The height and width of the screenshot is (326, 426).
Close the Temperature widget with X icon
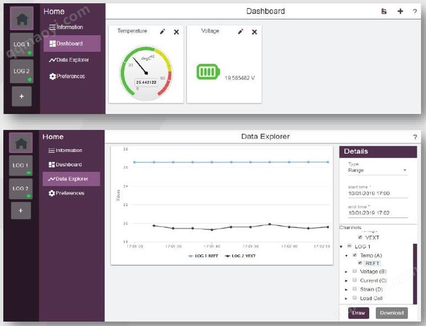176,32
